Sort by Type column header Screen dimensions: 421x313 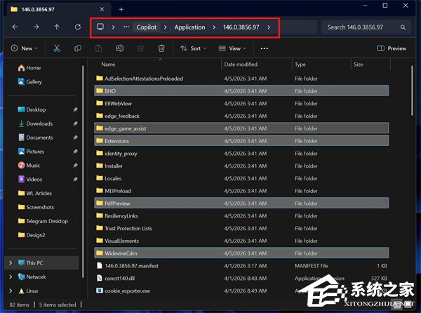click(300, 65)
